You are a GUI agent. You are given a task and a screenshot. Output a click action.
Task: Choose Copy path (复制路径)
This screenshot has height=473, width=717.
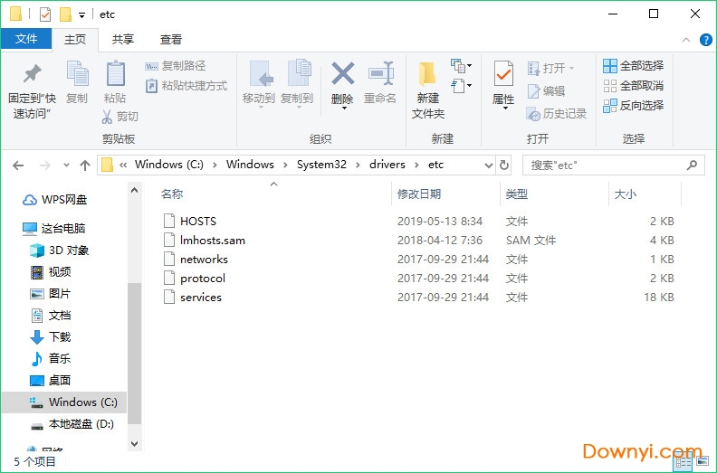(176, 66)
